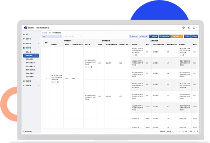This screenshot has width=210, height=143.
Task: Open the project name filter dropdown
Action: 73,36
